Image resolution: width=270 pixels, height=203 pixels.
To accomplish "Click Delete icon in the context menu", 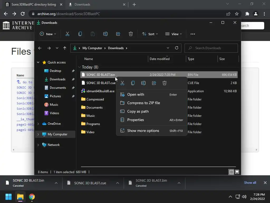I will (x=165, y=83).
